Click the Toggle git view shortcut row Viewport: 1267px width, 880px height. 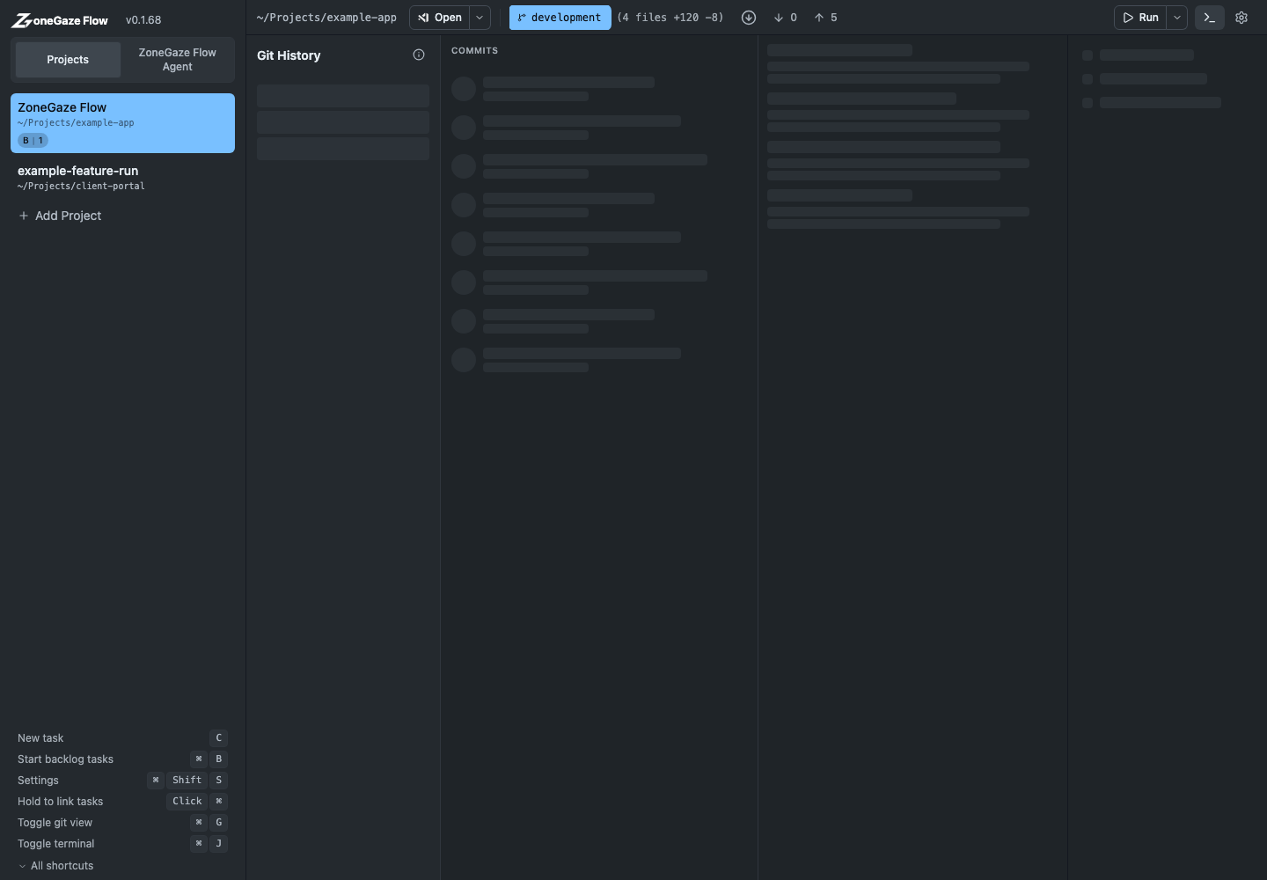122,823
